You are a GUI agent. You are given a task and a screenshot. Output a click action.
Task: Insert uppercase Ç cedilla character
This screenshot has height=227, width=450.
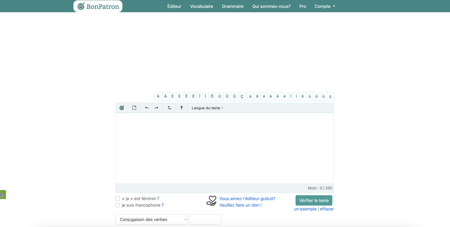point(242,96)
